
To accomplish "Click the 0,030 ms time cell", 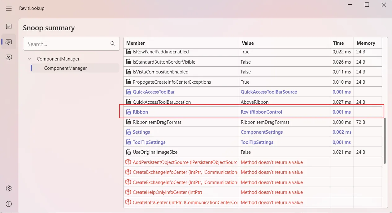I will tap(342, 122).
